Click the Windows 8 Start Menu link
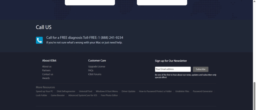 pos(107,91)
